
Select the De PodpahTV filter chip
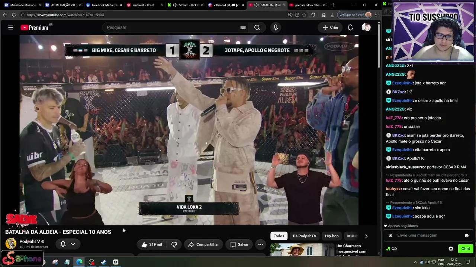[305, 236]
